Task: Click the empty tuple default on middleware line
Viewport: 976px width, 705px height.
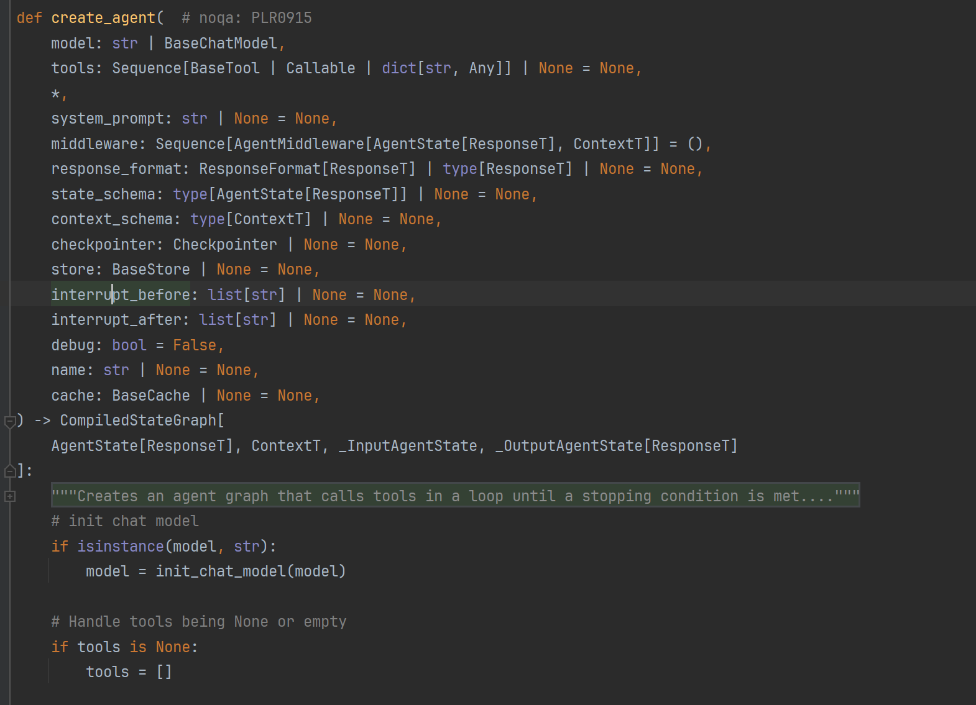Action: [695, 144]
